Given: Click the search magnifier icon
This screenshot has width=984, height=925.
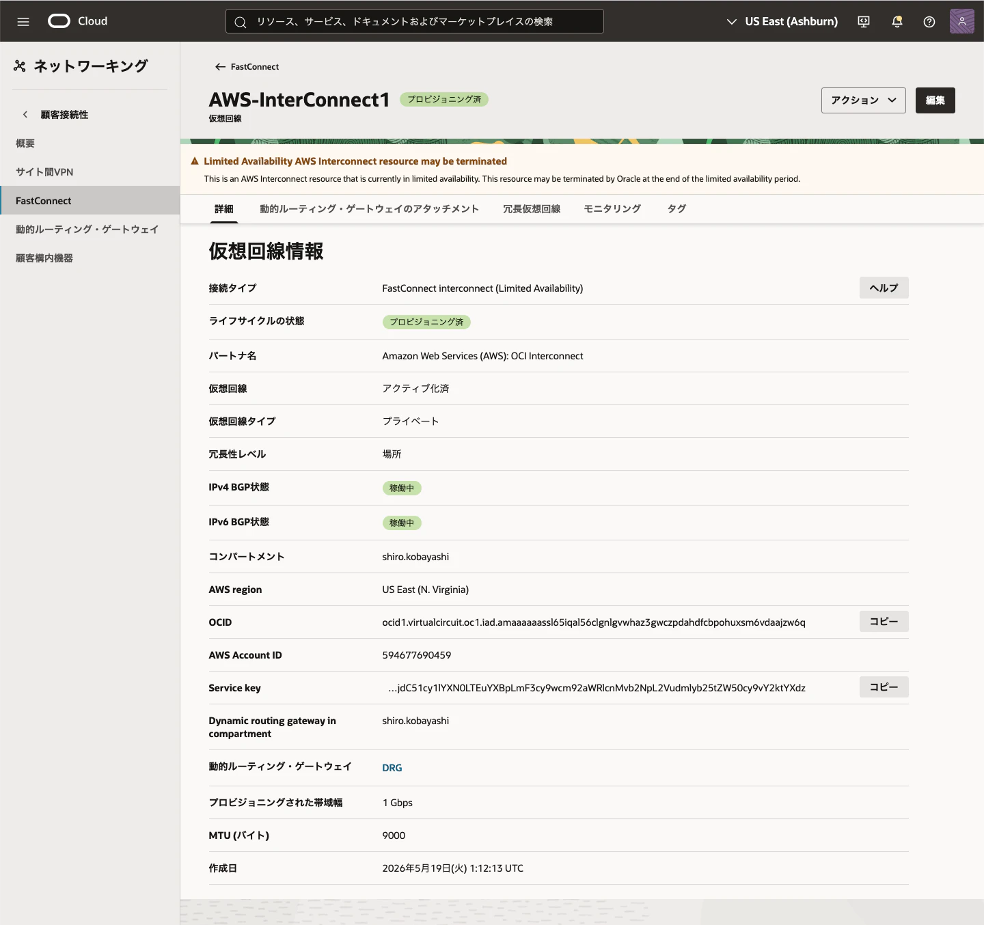Looking at the screenshot, I should (x=240, y=22).
